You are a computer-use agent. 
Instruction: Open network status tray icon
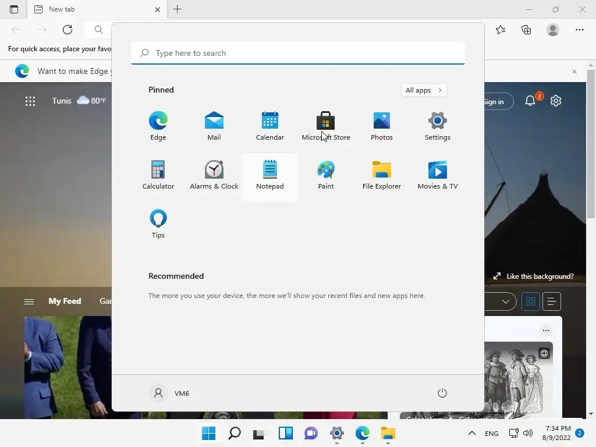click(513, 433)
